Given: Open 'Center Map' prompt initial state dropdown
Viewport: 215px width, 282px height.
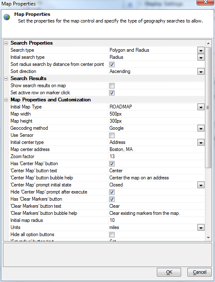Looking at the screenshot, I should tap(201, 185).
